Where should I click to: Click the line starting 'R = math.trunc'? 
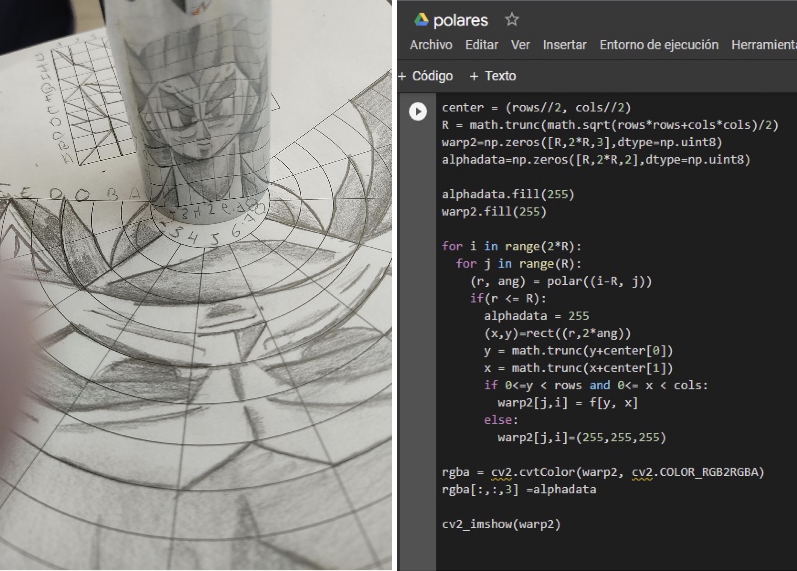pos(610,125)
